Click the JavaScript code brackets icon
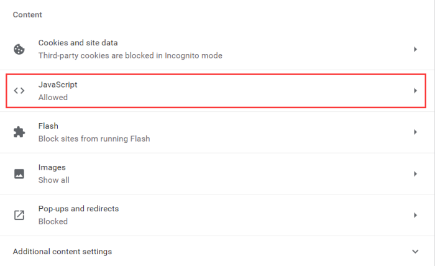The height and width of the screenshot is (266, 435). (19, 91)
